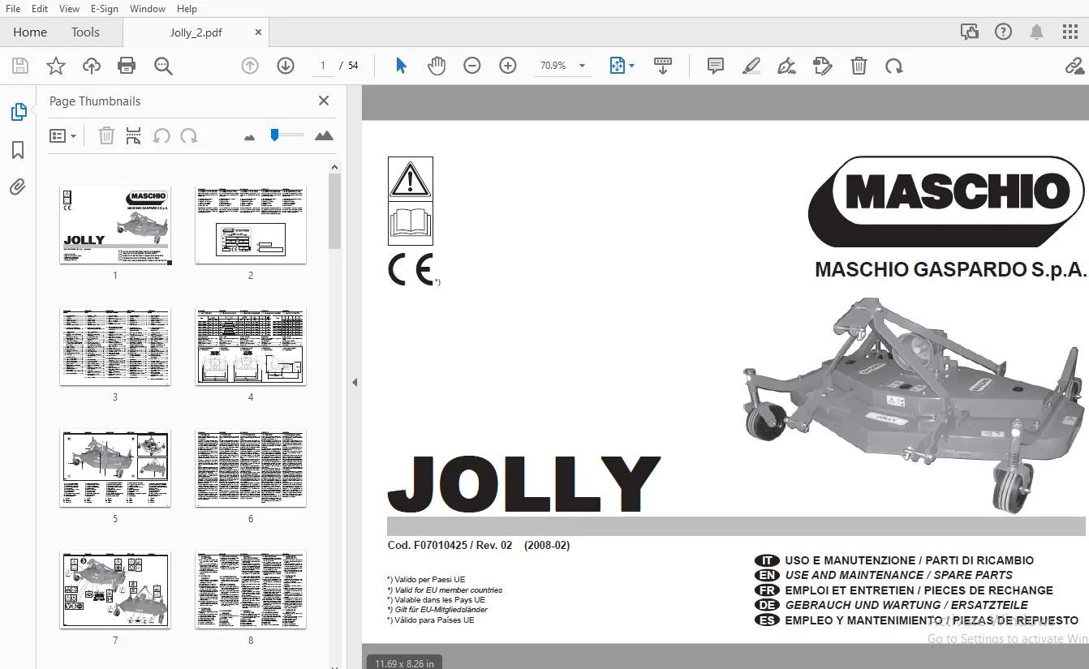Screen dimensions: 1089x669
Task: Open the E-Sign menu
Action: tap(105, 9)
